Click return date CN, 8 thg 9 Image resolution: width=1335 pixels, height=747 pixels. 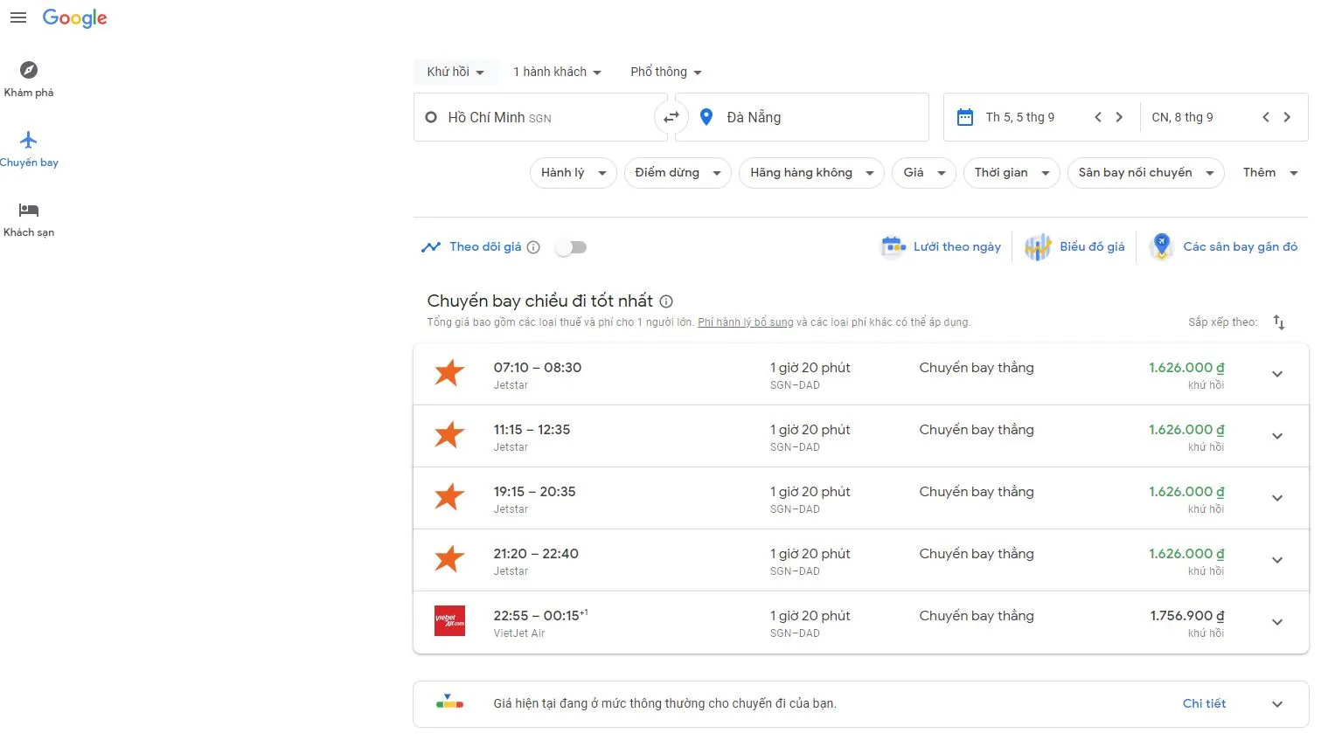tap(1182, 117)
